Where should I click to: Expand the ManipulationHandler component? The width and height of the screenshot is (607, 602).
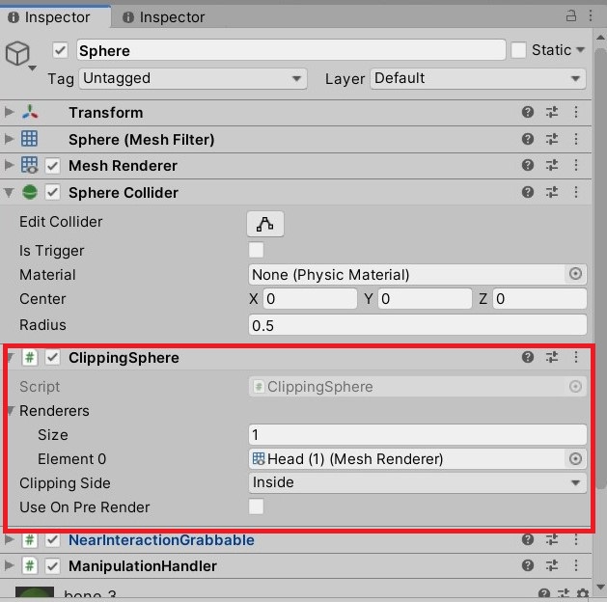(9, 565)
